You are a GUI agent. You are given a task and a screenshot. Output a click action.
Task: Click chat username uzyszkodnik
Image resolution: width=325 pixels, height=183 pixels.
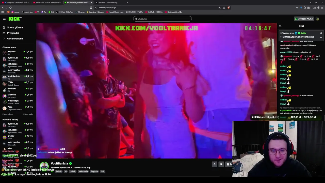coord(286,111)
